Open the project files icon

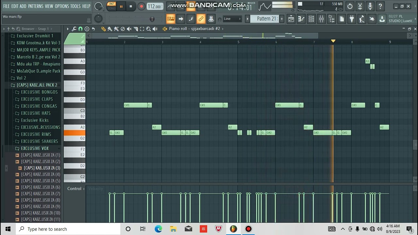point(342,19)
